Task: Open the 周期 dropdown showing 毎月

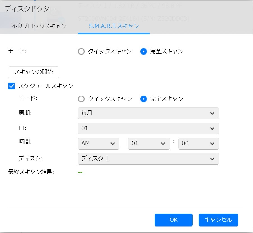Action: click(148, 113)
